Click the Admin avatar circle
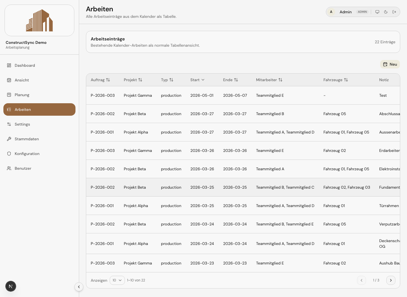 [331, 12]
